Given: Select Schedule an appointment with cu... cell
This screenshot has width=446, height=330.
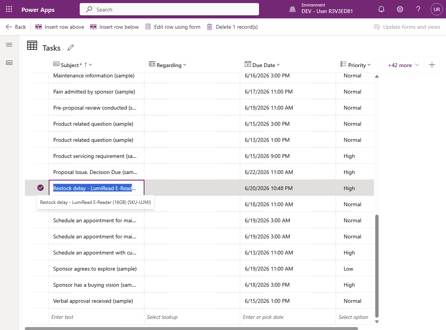Looking at the screenshot, I should (x=97, y=252).
